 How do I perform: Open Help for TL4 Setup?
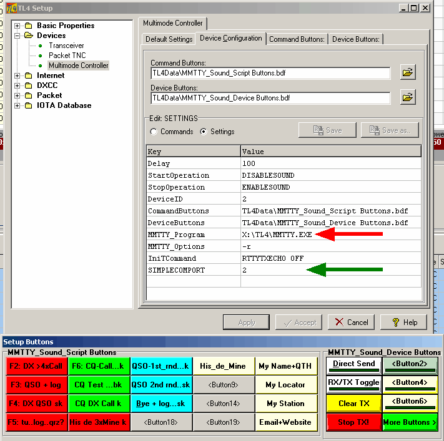(403, 322)
